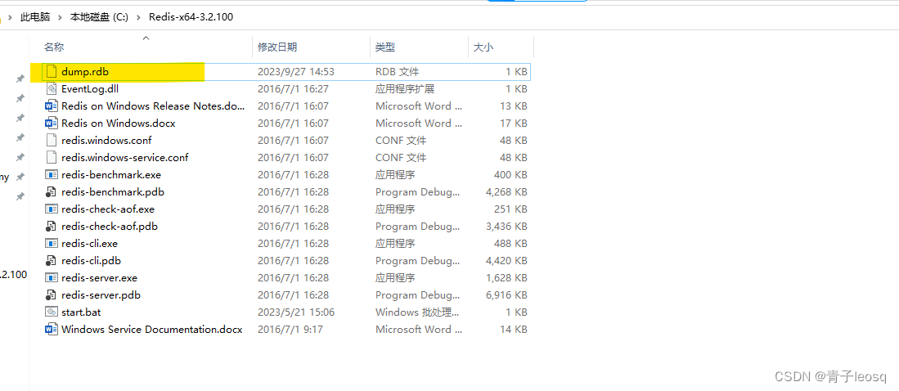Click the date 2023/5/21 15:06
The image size is (899, 391).
pyautogui.click(x=296, y=312)
